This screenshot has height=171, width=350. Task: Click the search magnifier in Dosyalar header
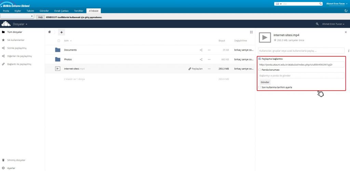(x=317, y=24)
